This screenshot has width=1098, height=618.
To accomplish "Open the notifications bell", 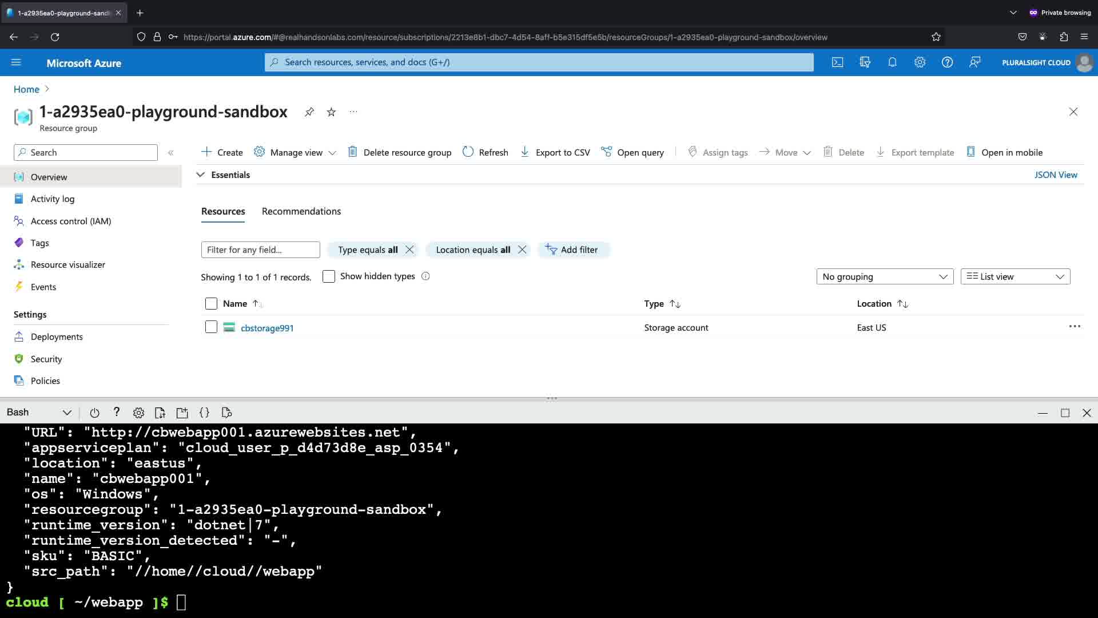I will point(892,62).
